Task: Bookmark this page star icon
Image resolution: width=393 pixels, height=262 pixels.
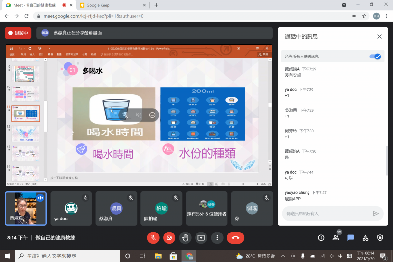Action: [364, 16]
